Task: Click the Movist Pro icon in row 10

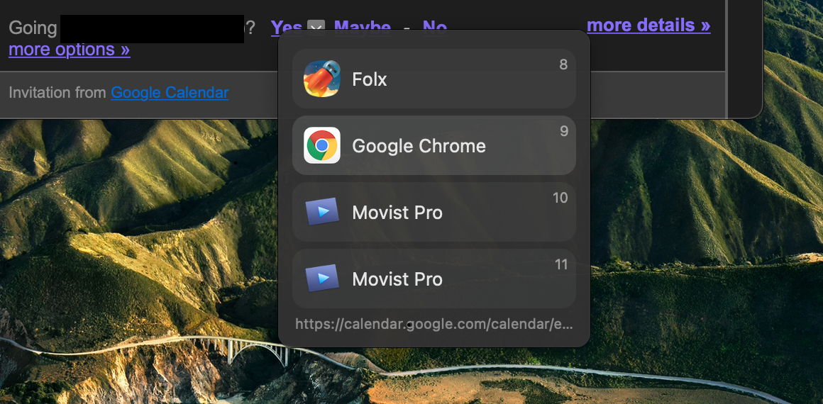Action: (x=322, y=212)
